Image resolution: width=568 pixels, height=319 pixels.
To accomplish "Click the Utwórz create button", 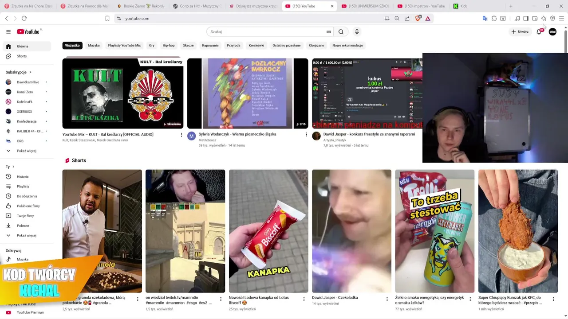I will 520,31.
